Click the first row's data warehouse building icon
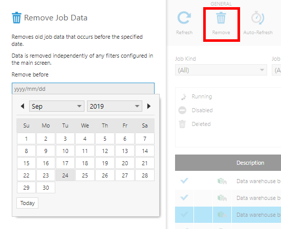Screen dimensions: 281x229 (222, 181)
